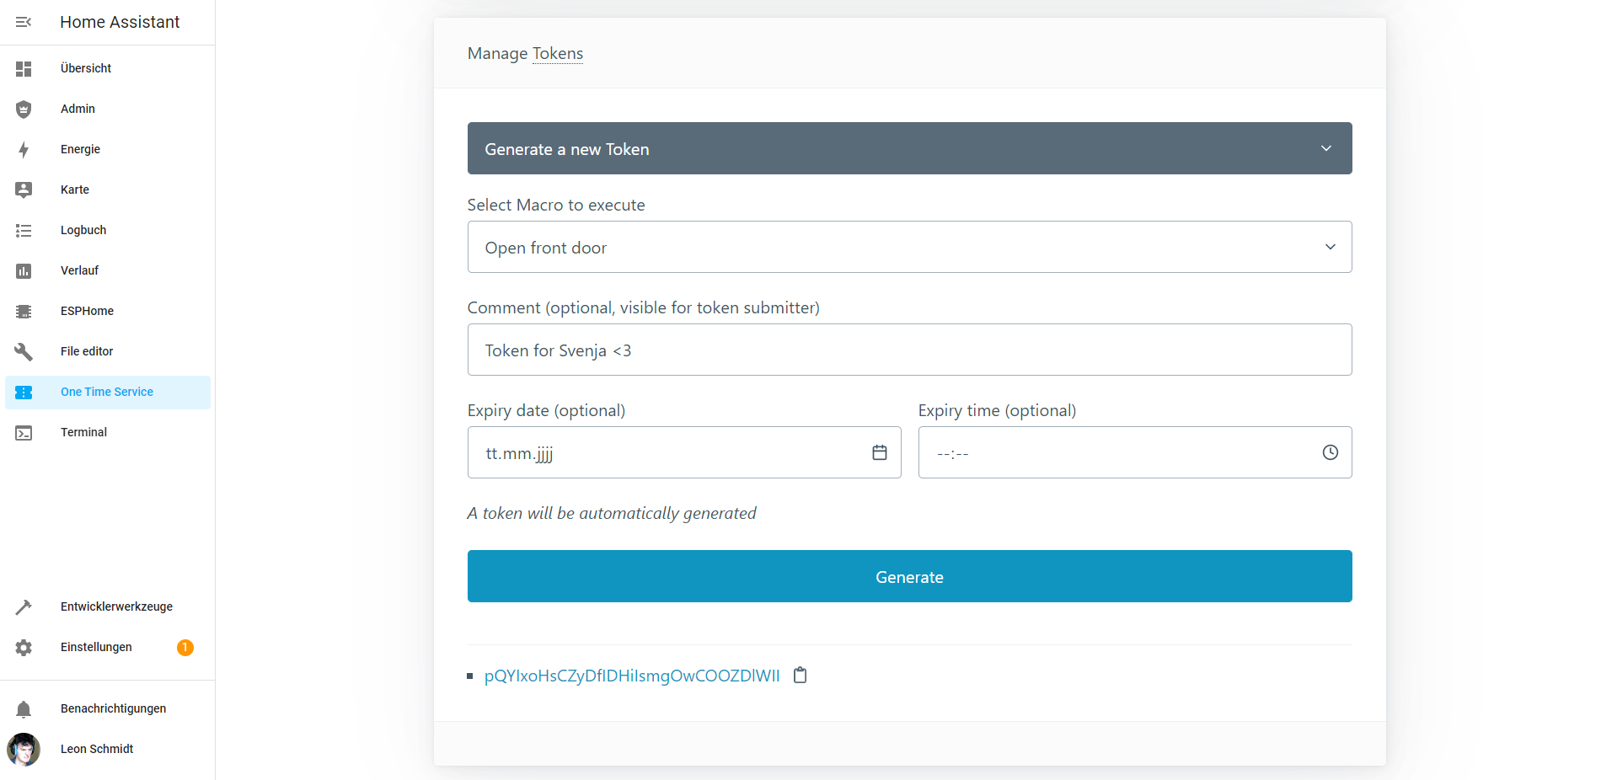1601x780 pixels.
Task: Click the chevron on the macro dropdown
Action: point(1331,247)
